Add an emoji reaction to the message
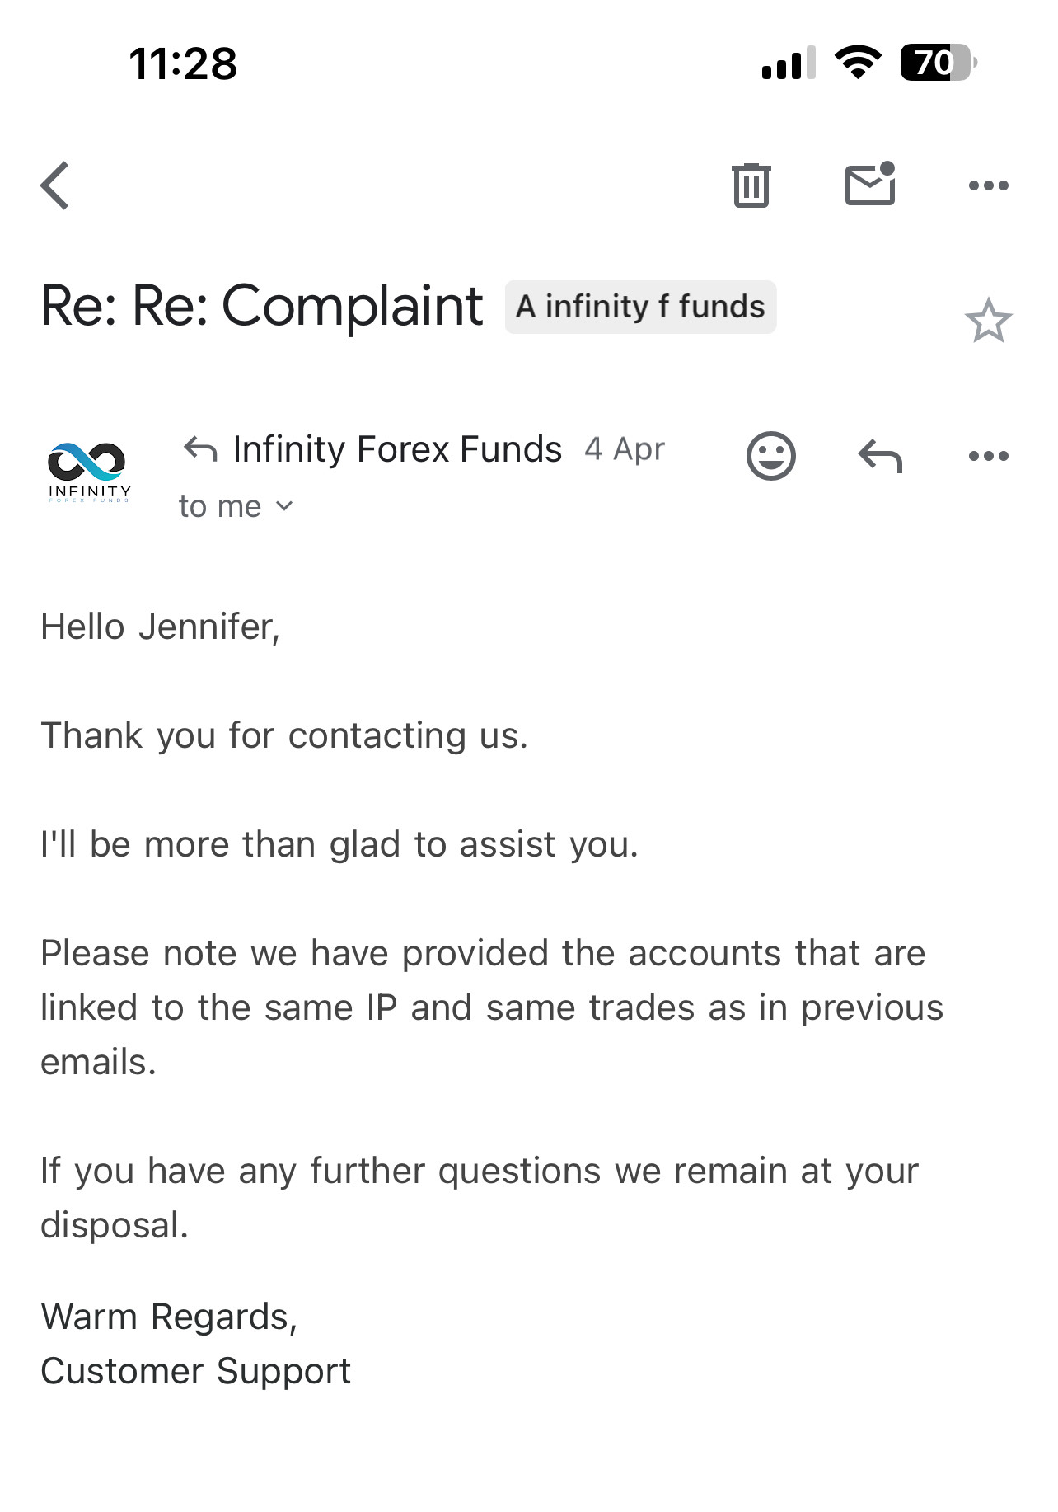Image resolution: width=1058 pixels, height=1512 pixels. coord(770,456)
